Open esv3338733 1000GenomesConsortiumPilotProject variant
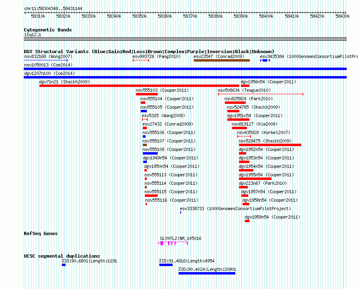The image size is (358, 289). coord(181,213)
